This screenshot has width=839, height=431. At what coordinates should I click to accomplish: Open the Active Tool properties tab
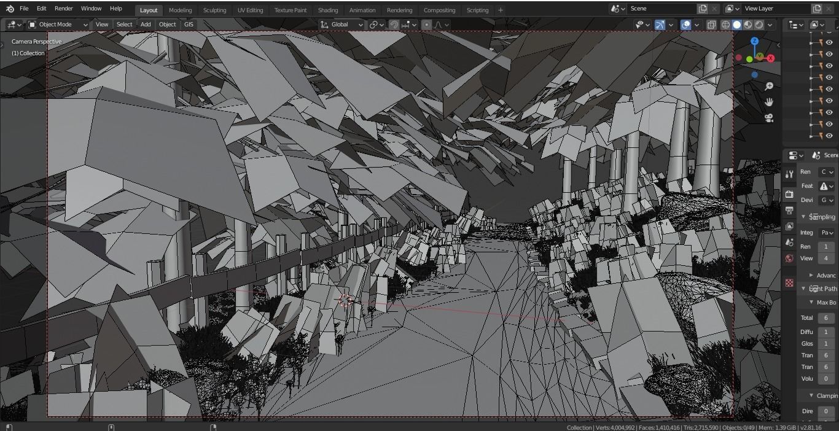tap(789, 174)
